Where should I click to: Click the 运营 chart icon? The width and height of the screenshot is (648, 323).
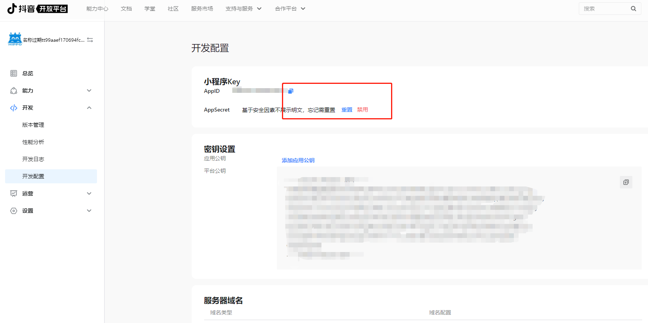point(14,193)
